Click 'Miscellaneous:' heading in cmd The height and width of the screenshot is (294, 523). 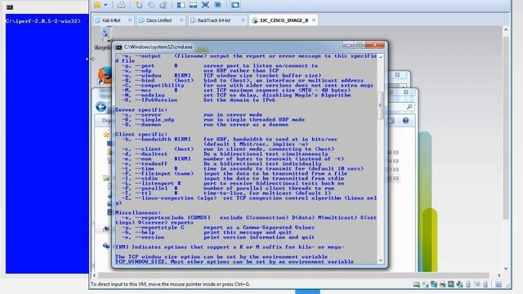pyautogui.click(x=138, y=212)
